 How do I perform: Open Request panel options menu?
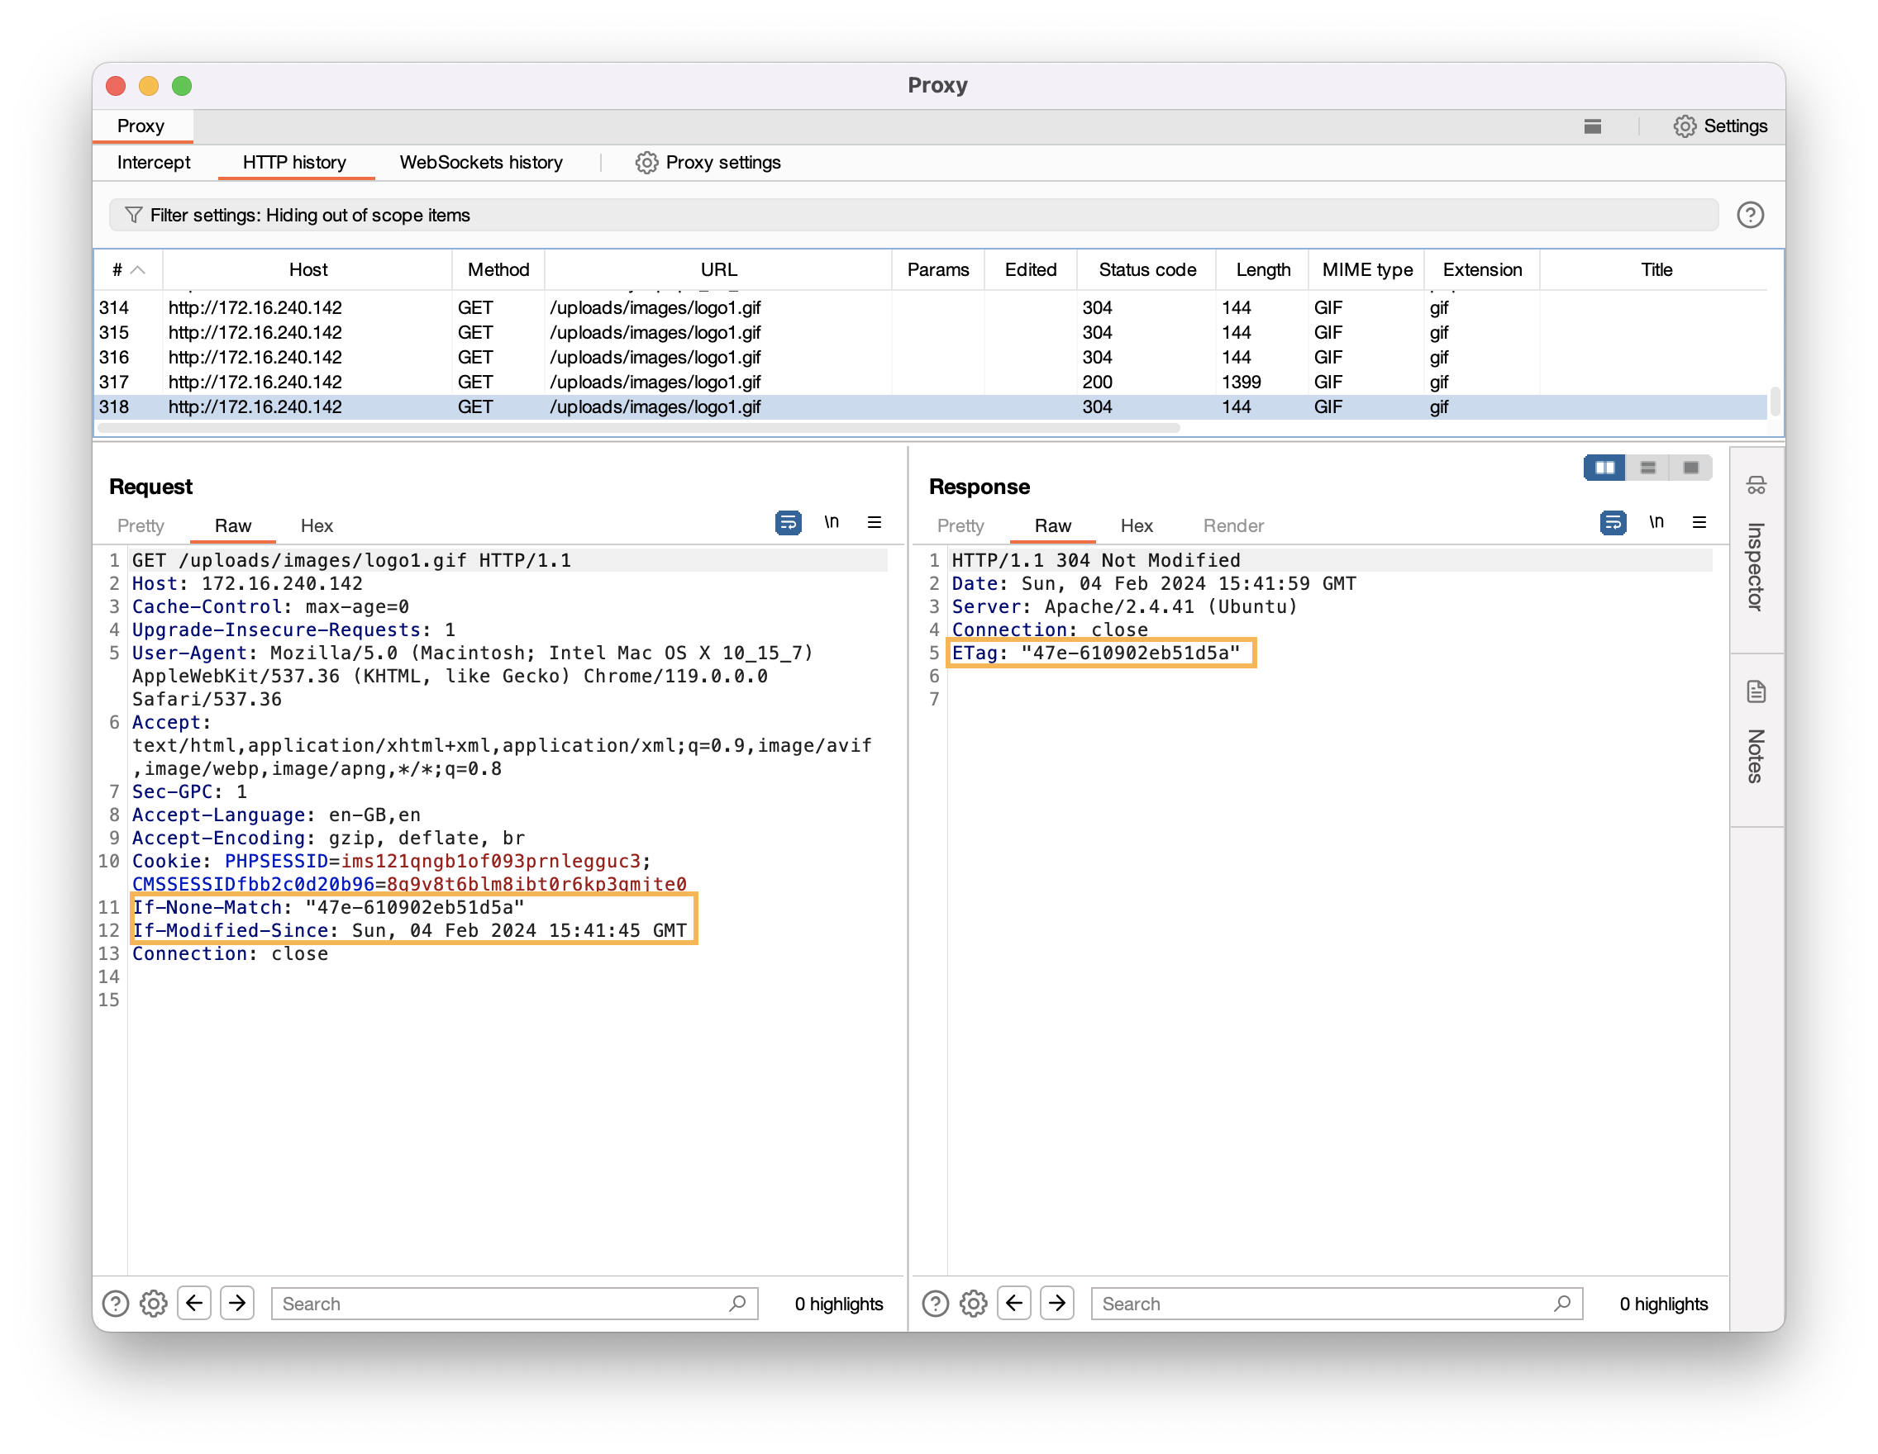coord(875,522)
